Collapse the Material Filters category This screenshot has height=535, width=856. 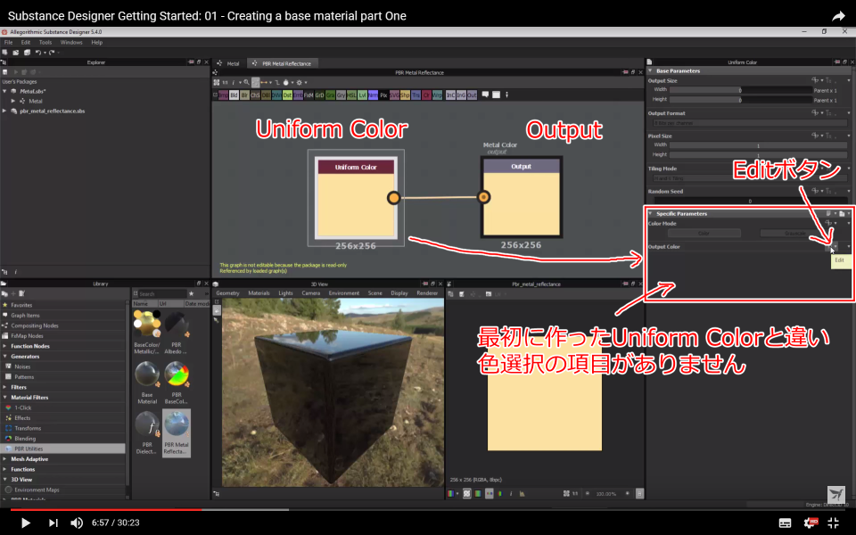click(5, 398)
